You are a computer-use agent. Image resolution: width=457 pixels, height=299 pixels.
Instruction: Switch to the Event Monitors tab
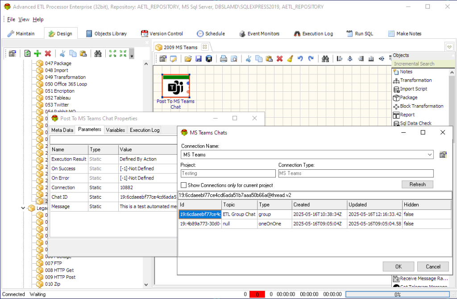point(259,34)
